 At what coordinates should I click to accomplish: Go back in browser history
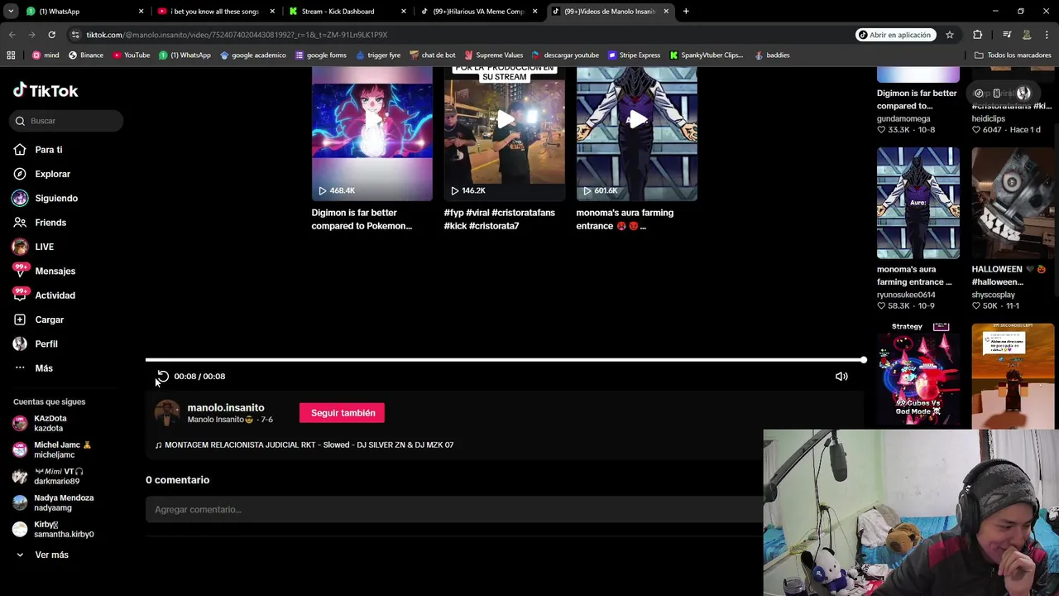(x=12, y=35)
